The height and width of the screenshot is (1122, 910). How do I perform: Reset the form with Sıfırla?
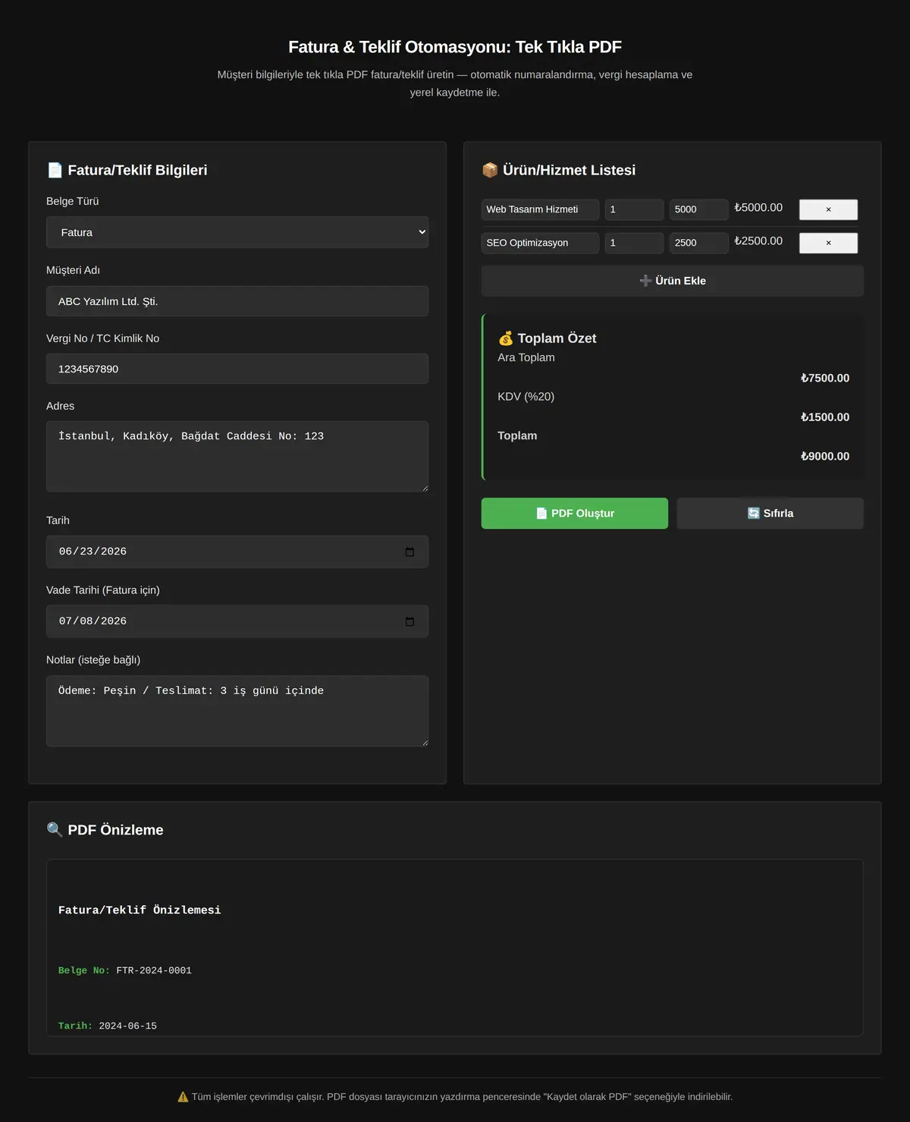tap(770, 514)
